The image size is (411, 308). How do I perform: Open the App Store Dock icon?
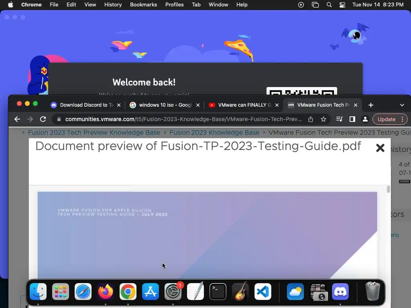[x=151, y=292]
